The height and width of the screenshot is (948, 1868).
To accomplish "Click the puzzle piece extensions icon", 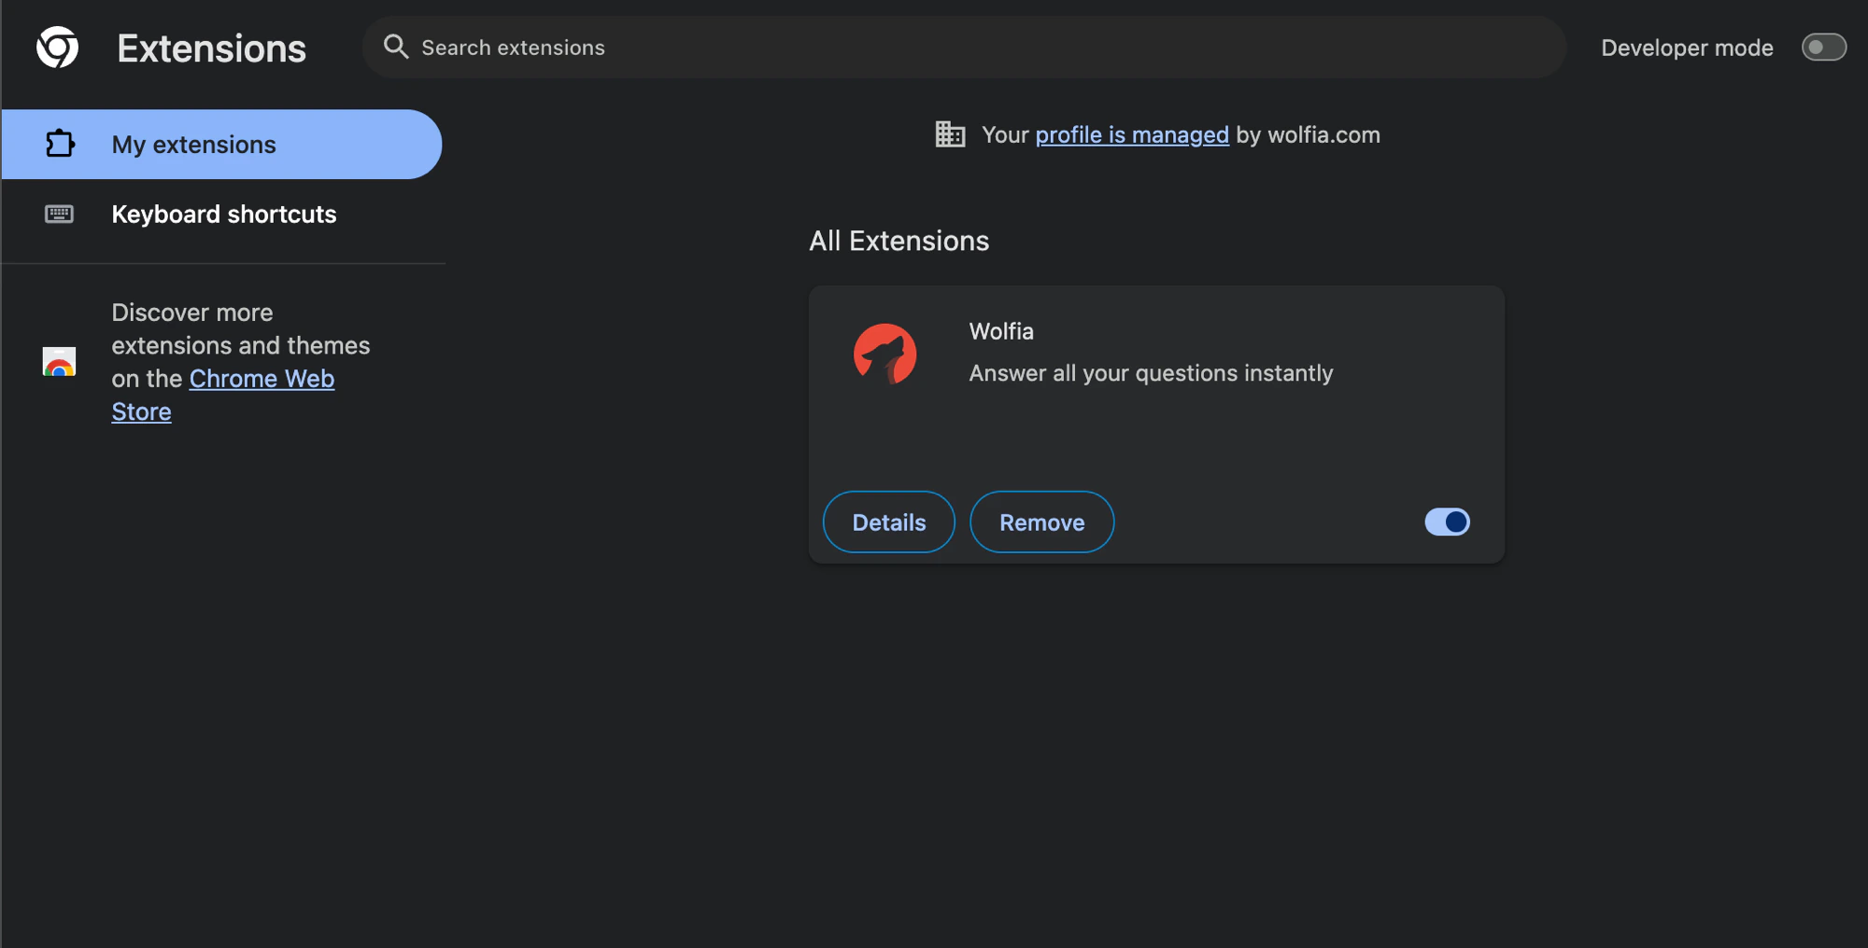I will coord(60,144).
